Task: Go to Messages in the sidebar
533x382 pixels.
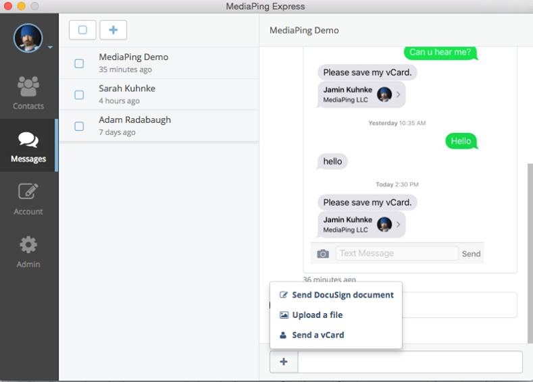Action: click(x=28, y=146)
